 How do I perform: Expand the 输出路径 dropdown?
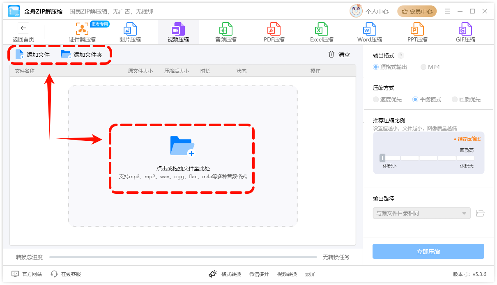(x=422, y=213)
